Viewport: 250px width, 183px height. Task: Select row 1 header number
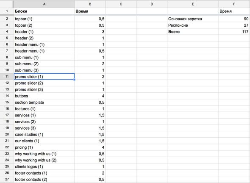coord(7,11)
